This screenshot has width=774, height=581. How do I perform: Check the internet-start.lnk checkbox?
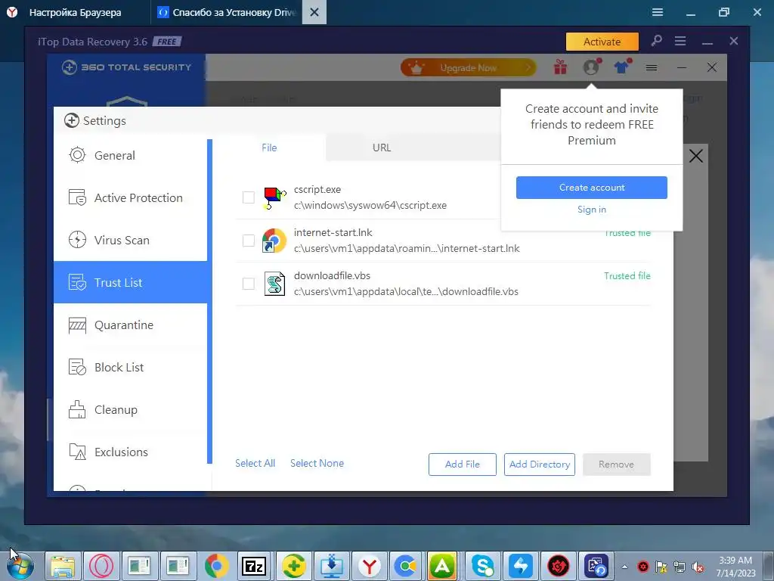coord(248,241)
